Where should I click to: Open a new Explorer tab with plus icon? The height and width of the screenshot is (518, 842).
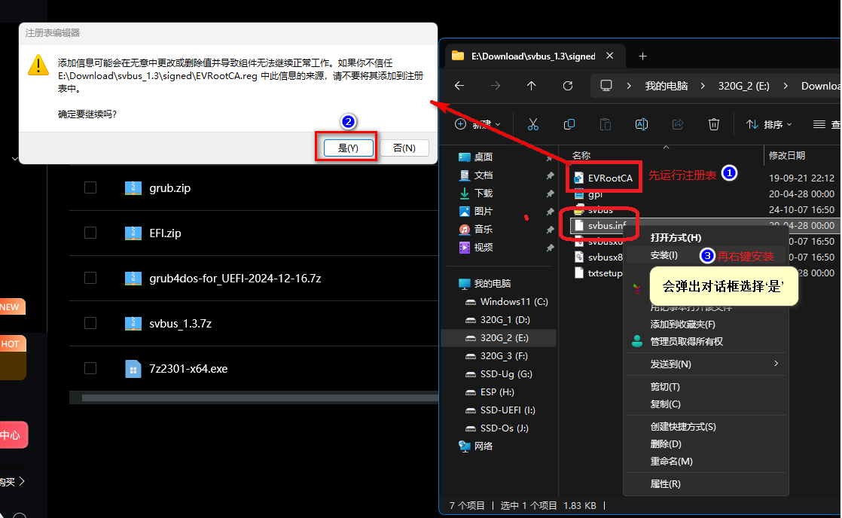tap(642, 56)
